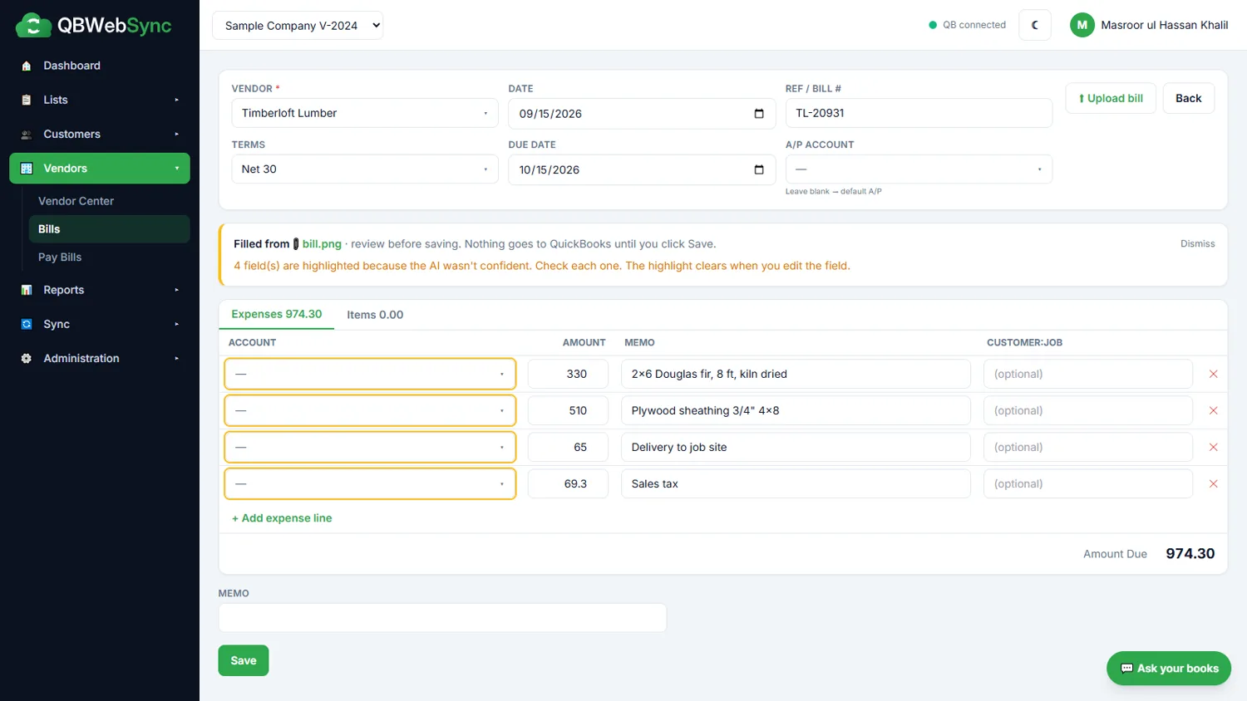
Task: Expand the Sync sidebar menu
Action: [x=100, y=324]
